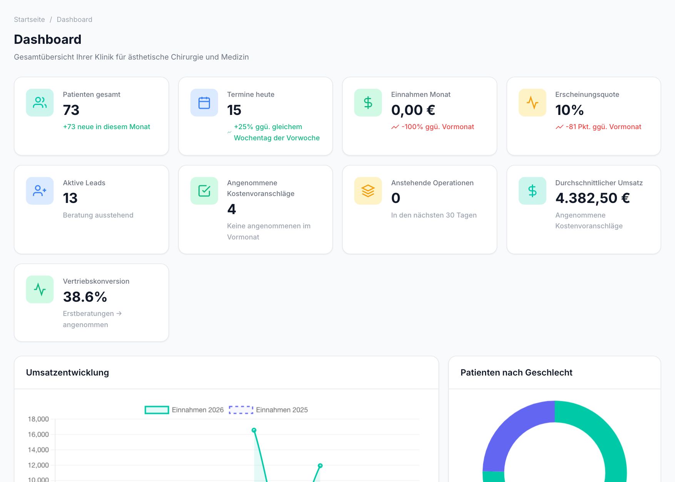Click '+73 neue in diesem Monat' text
Viewport: 675px width, 482px height.
107,127
